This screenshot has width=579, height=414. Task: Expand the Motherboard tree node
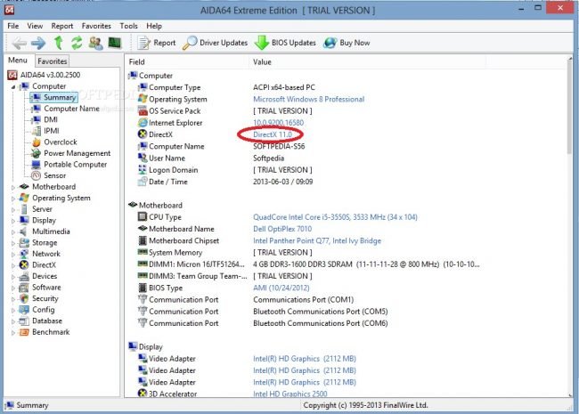coord(12,187)
